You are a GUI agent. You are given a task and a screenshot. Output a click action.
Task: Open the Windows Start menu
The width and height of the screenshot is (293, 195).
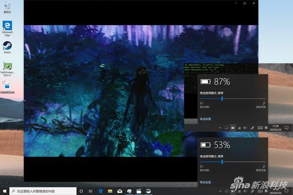pyautogui.click(x=5, y=191)
